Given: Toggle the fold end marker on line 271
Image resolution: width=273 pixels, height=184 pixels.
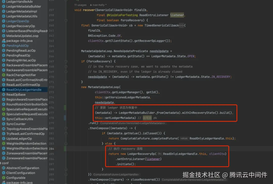Looking at the screenshot, I should coord(66,82).
